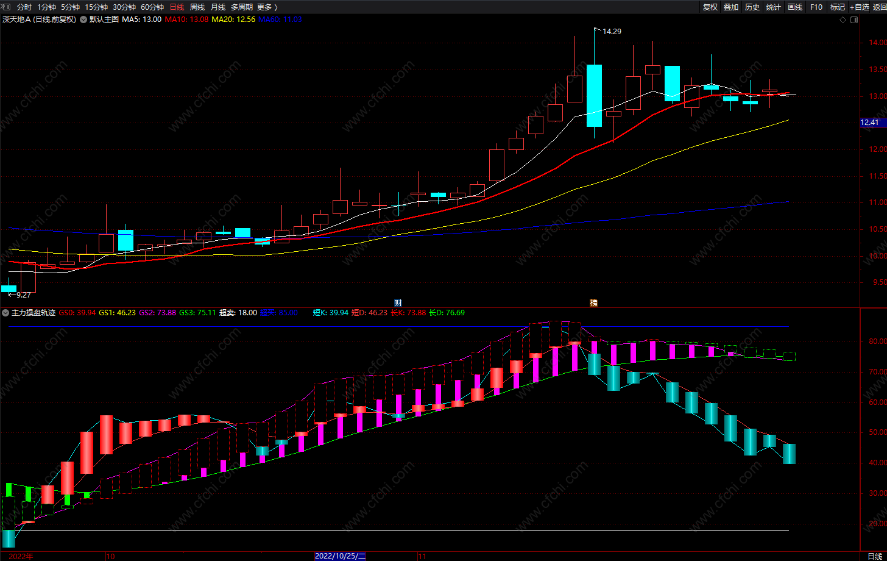
Task: Select the 周线 weekly period tab
Action: (197, 7)
